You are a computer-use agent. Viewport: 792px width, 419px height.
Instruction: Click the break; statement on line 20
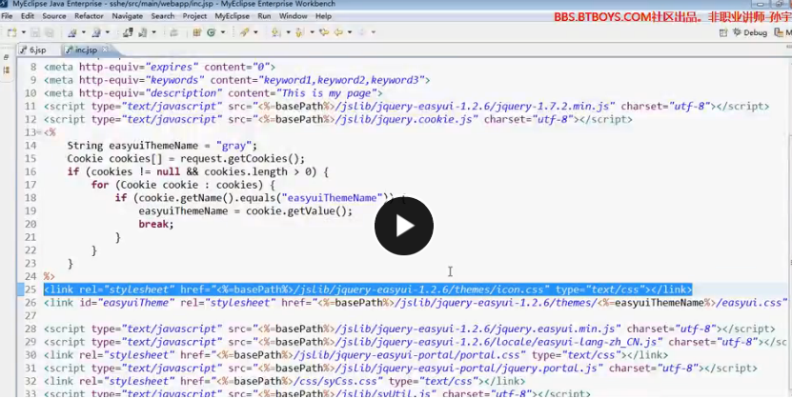pyautogui.click(x=156, y=225)
